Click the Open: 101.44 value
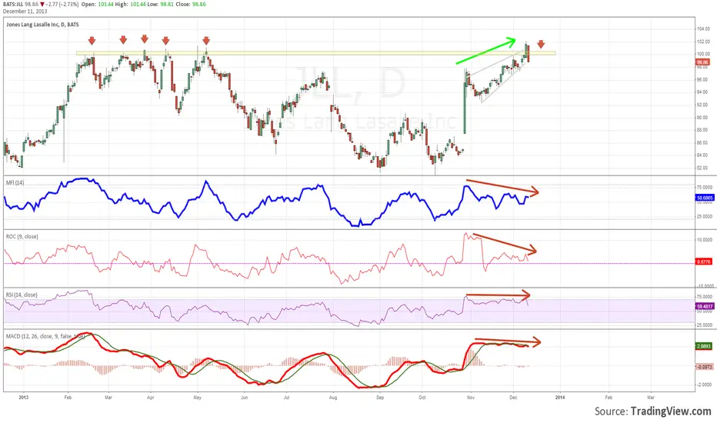Screen dimensions: 717x423 (98, 4)
